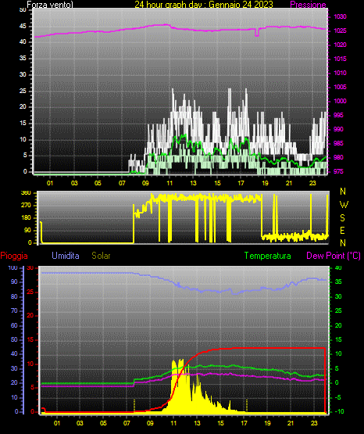Click the Solar legend label
This screenshot has height=434, width=364.
point(102,256)
